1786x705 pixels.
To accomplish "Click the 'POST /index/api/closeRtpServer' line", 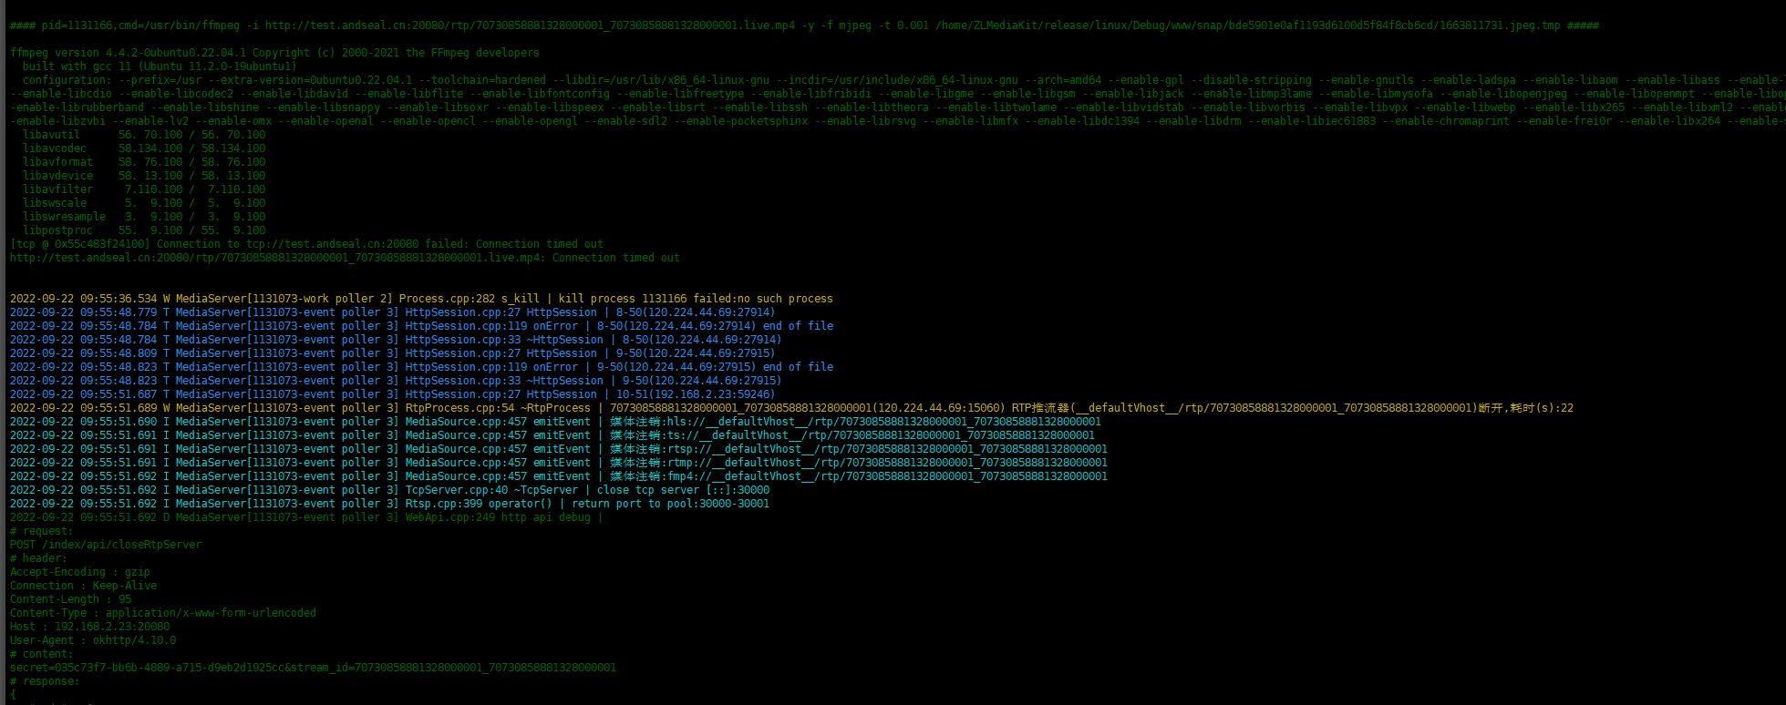I will click(x=106, y=545).
